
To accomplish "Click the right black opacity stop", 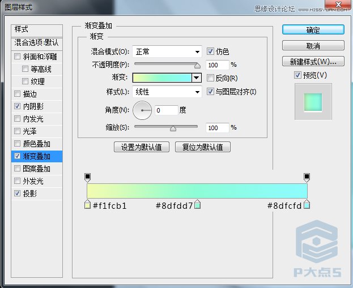I will click(x=307, y=178).
